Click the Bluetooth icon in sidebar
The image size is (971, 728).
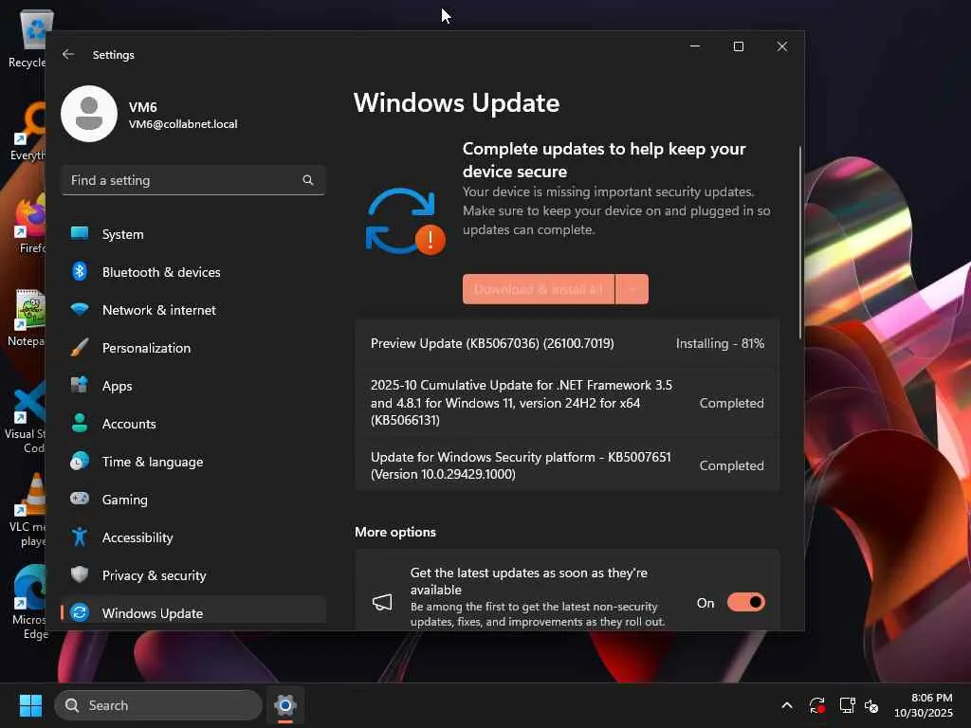point(80,271)
